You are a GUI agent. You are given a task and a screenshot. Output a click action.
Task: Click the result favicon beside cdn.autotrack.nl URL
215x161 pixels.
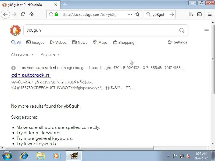coord(13,68)
